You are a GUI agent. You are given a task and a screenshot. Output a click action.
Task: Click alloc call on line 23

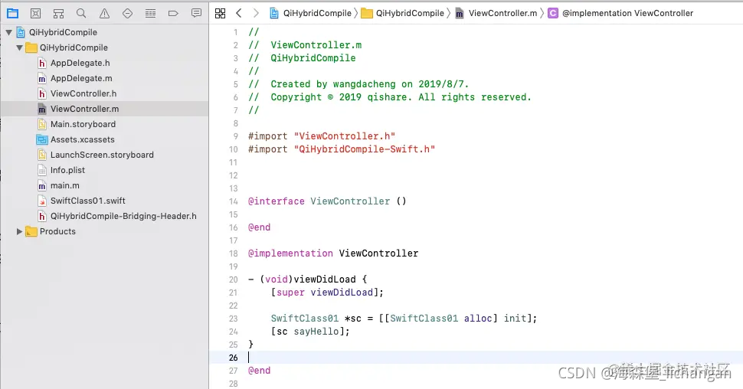(x=478, y=319)
